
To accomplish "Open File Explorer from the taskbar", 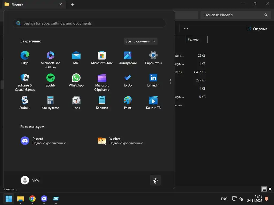I will pyautogui.click(x=21, y=199).
